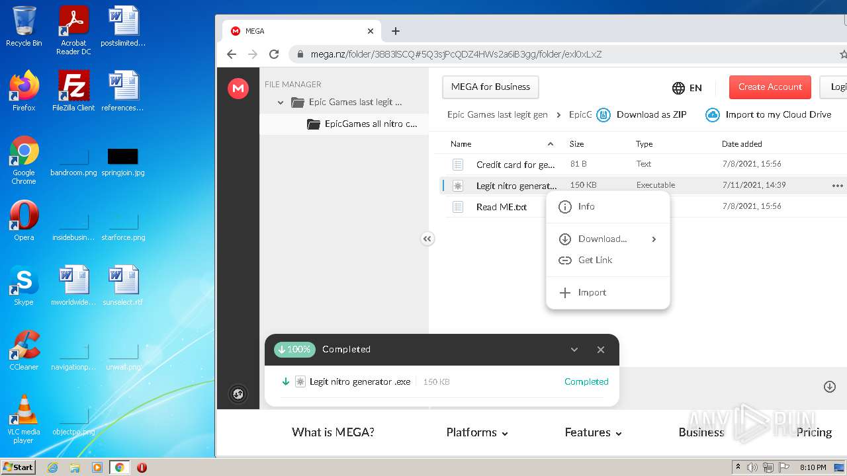Click the Create Account button

tap(770, 87)
